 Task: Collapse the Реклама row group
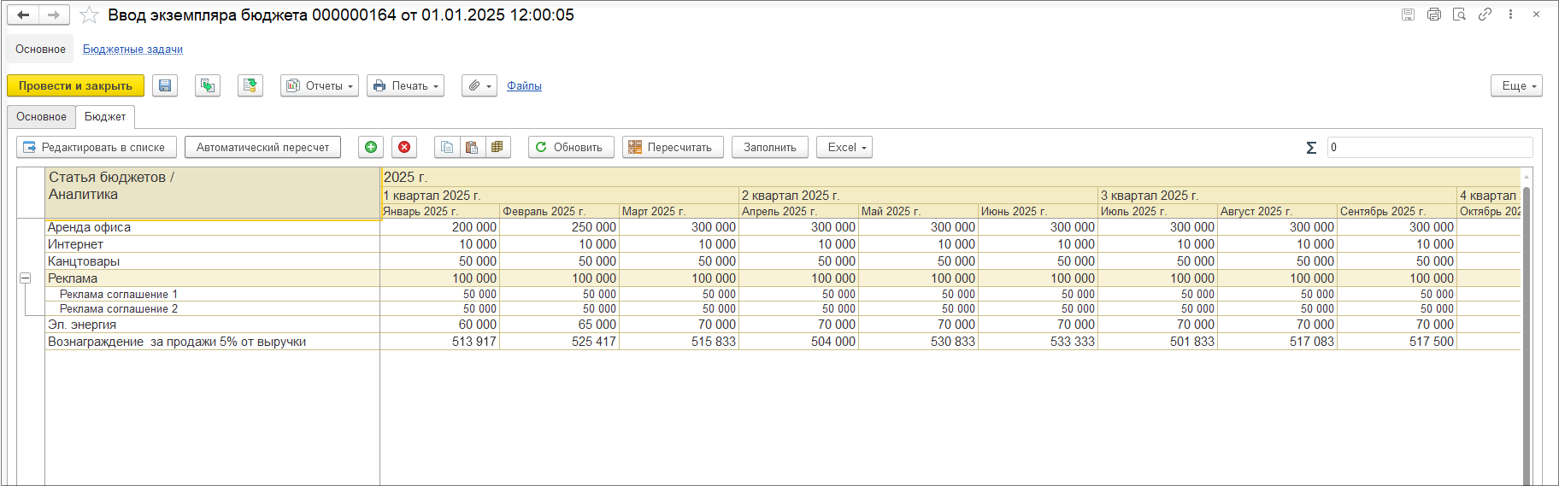pos(26,278)
